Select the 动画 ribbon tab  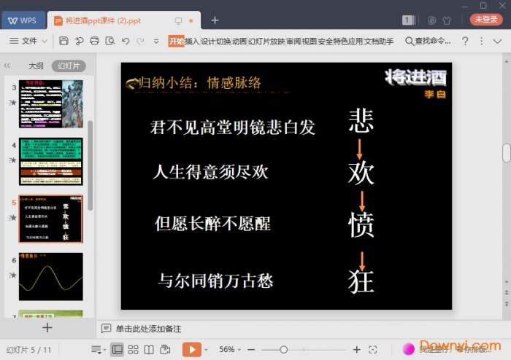point(239,41)
